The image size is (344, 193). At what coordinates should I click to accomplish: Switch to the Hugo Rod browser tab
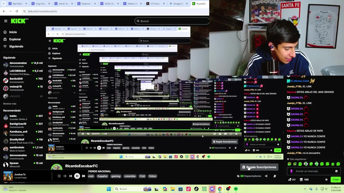pos(40,4)
